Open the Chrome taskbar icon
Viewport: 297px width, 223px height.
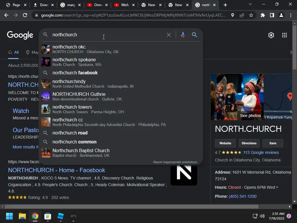coord(35,216)
